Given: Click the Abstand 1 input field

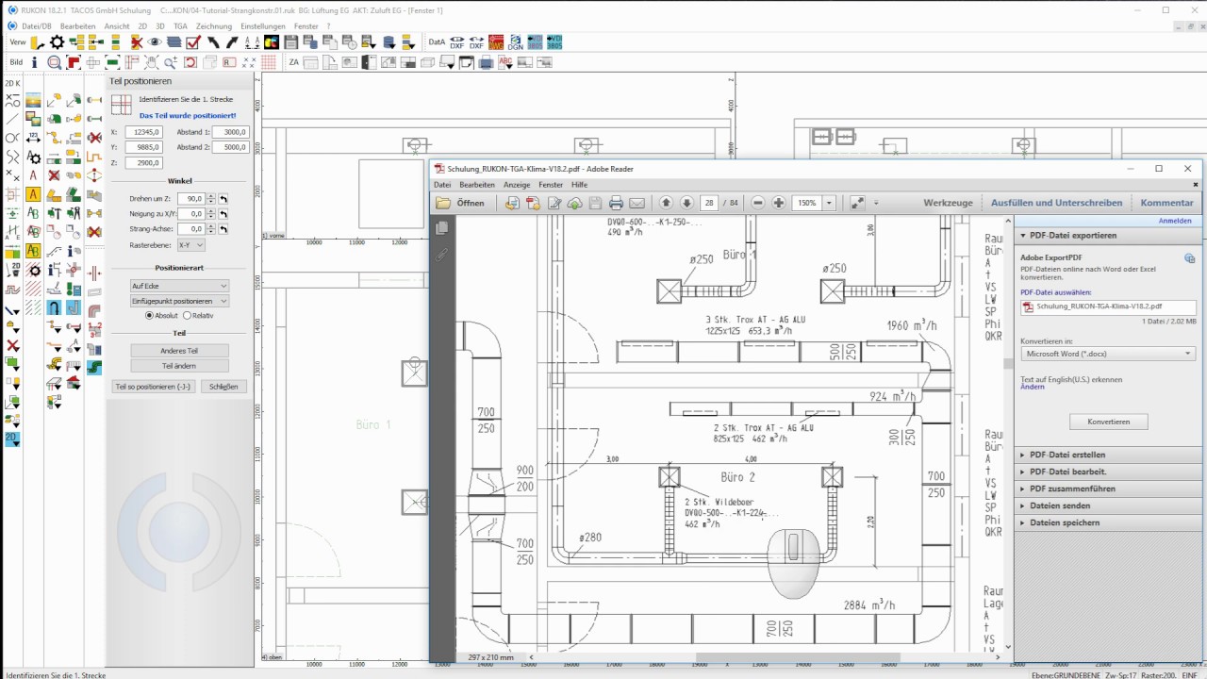Looking at the screenshot, I should coord(230,132).
